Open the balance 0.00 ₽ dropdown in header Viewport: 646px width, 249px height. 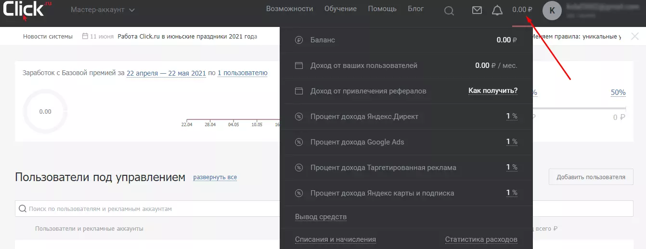522,10
